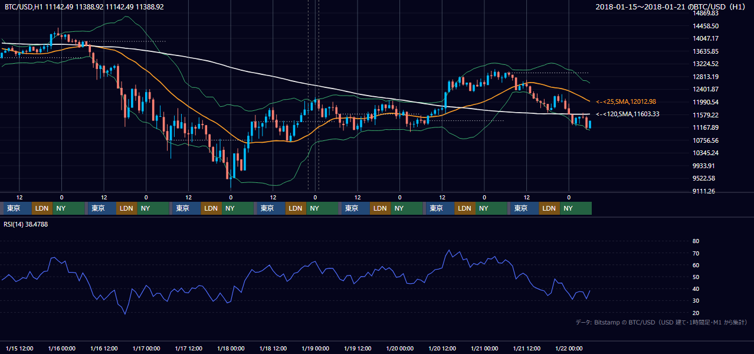Select the RSI(14) 38.4788 indicator label
754x354 pixels.
pyautogui.click(x=27, y=224)
